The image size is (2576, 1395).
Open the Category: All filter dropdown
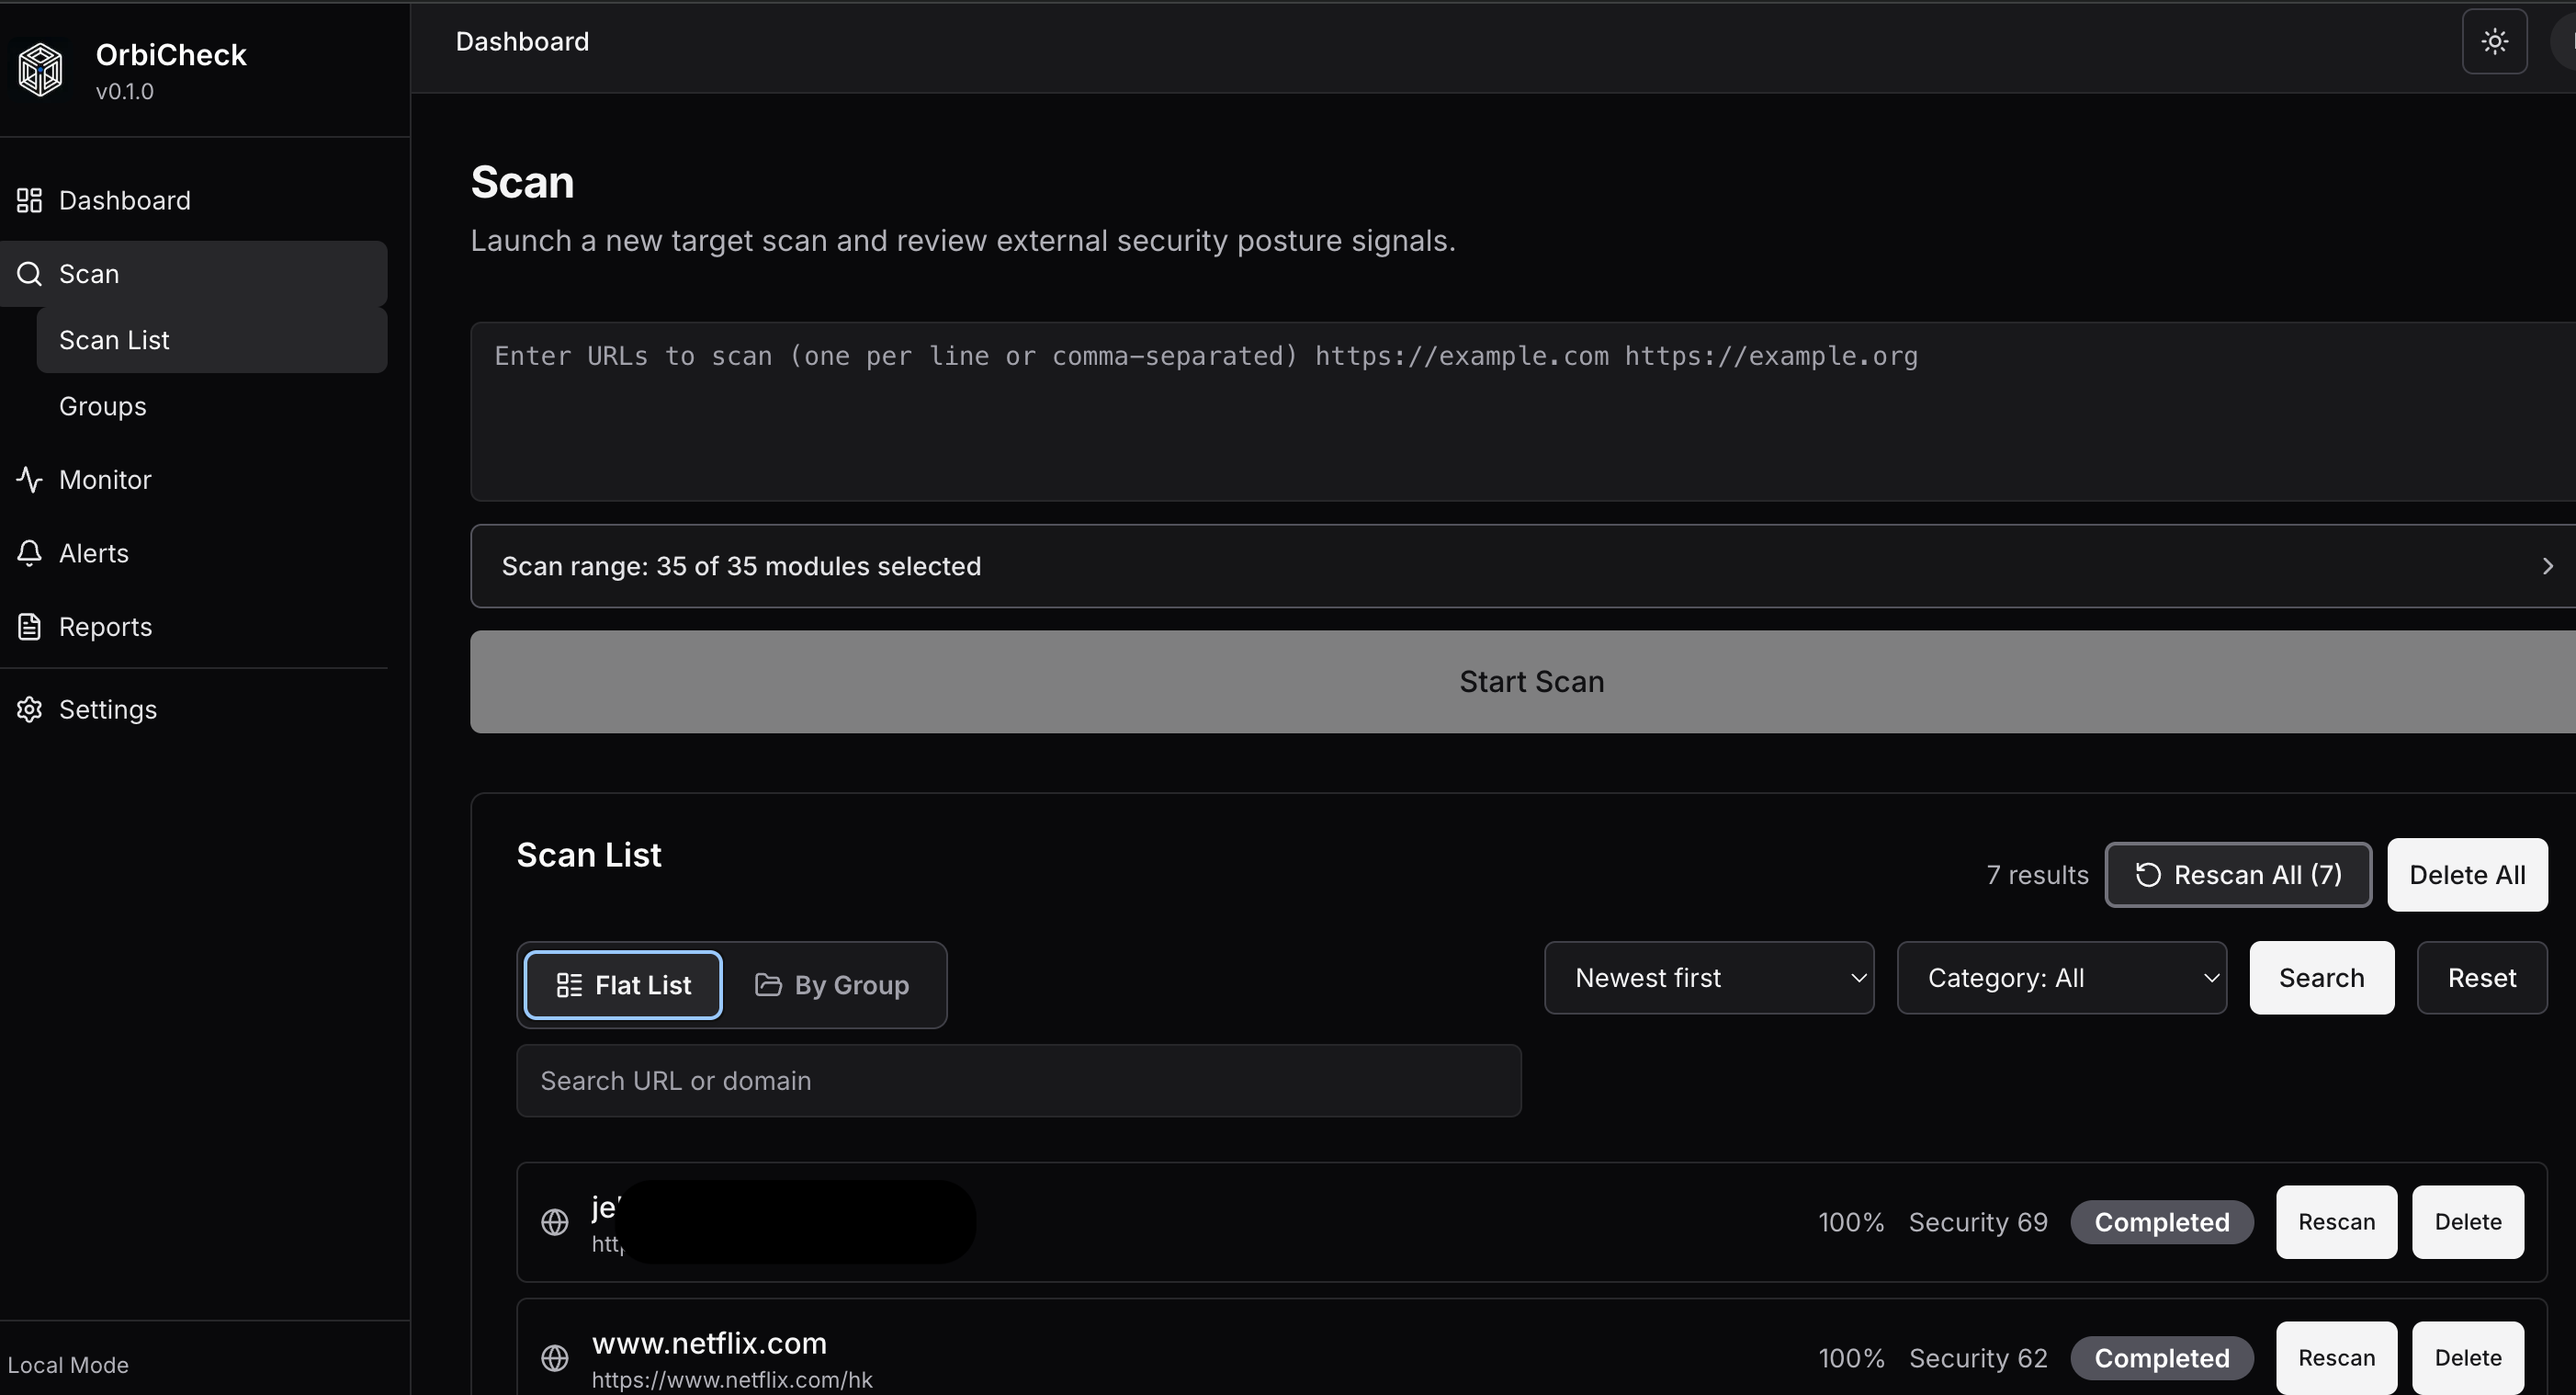click(2062, 977)
